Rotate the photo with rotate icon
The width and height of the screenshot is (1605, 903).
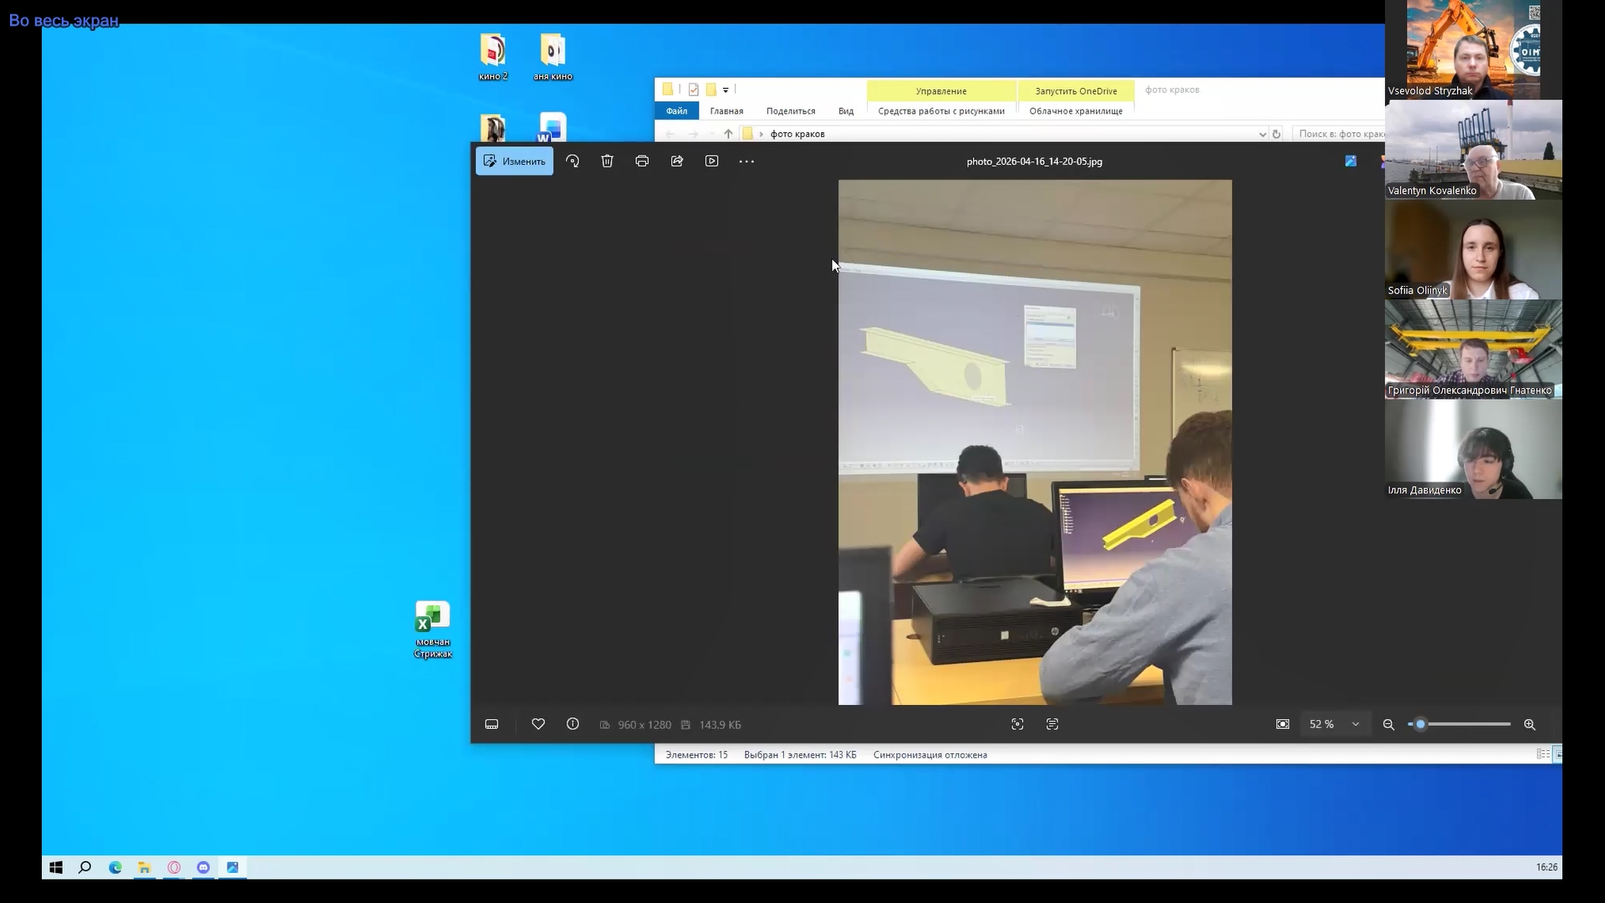(x=573, y=161)
